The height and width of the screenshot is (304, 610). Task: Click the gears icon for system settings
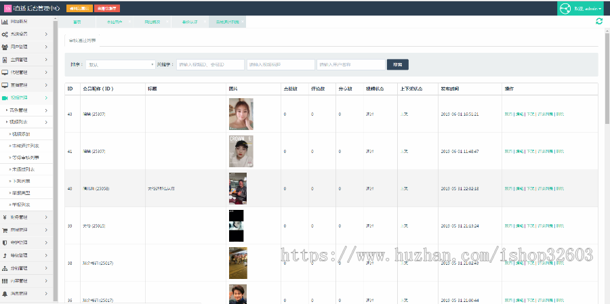[5, 35]
